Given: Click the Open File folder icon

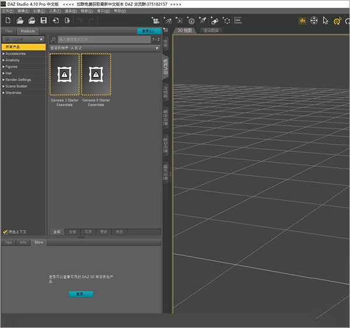Looking at the screenshot, I should click(20, 20).
